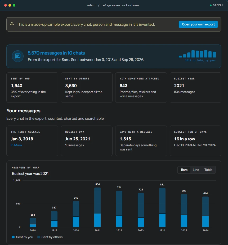Select the 2026 bar showing 644
228x245 pixels.
pyautogui.click(x=205, y=212)
